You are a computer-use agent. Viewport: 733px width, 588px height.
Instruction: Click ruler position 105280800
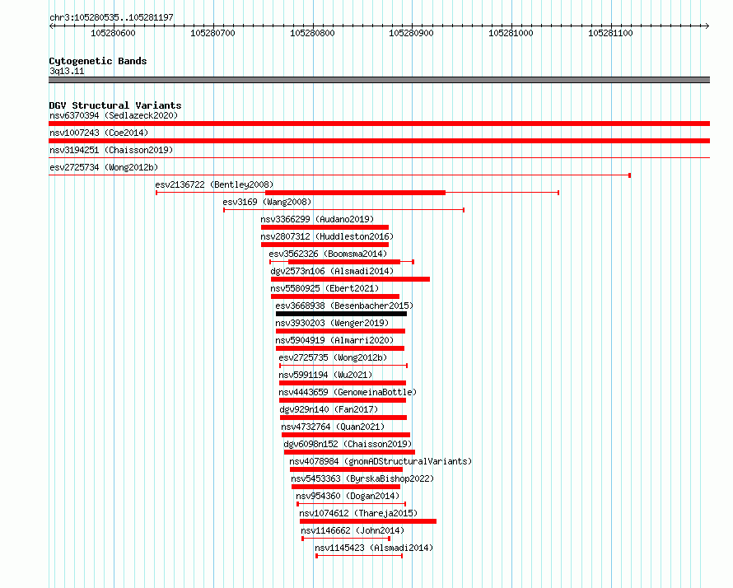[312, 33]
